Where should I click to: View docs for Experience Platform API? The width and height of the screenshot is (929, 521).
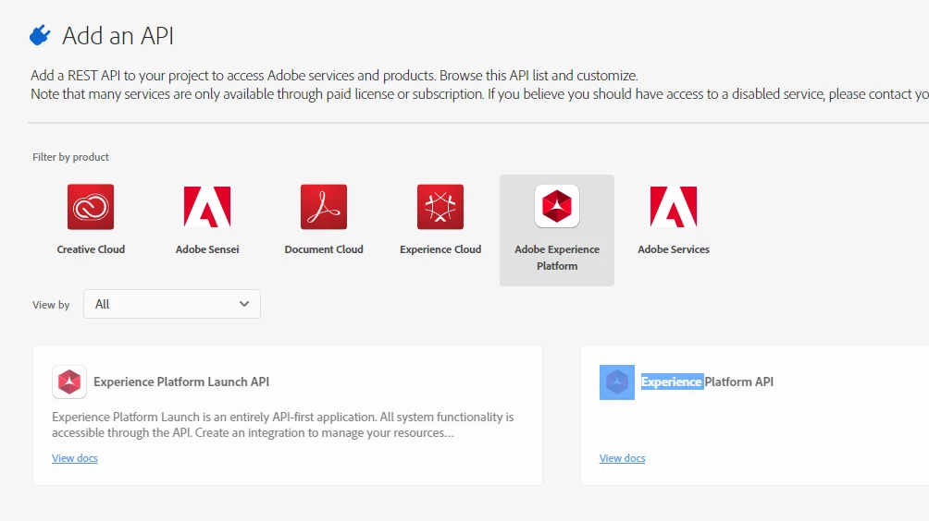pos(622,458)
